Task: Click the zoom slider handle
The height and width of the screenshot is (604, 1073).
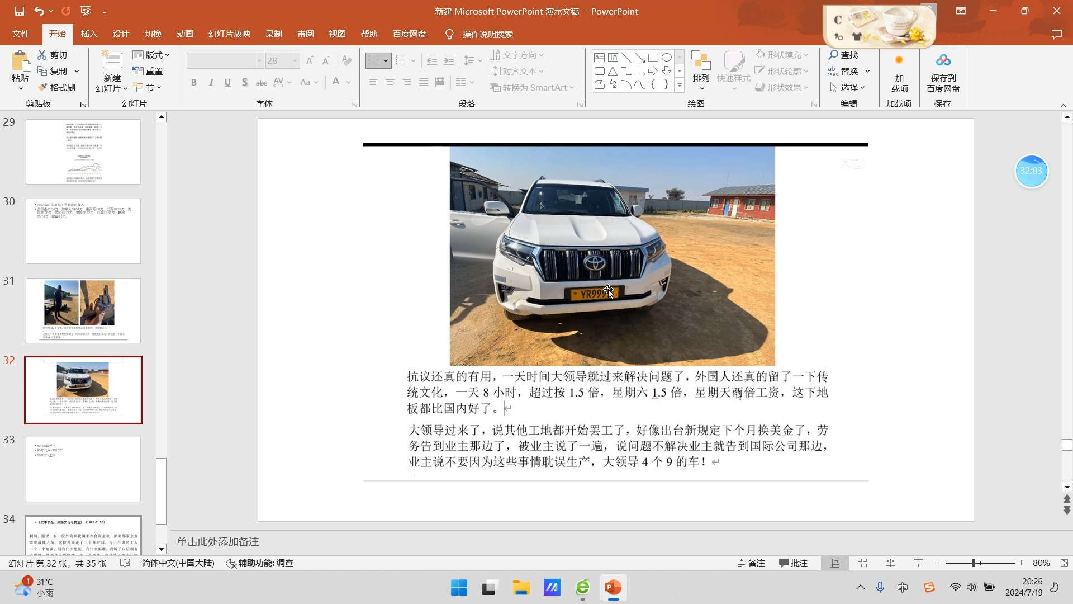Action: 974,563
